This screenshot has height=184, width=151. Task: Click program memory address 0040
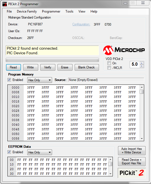(x=16, y=125)
